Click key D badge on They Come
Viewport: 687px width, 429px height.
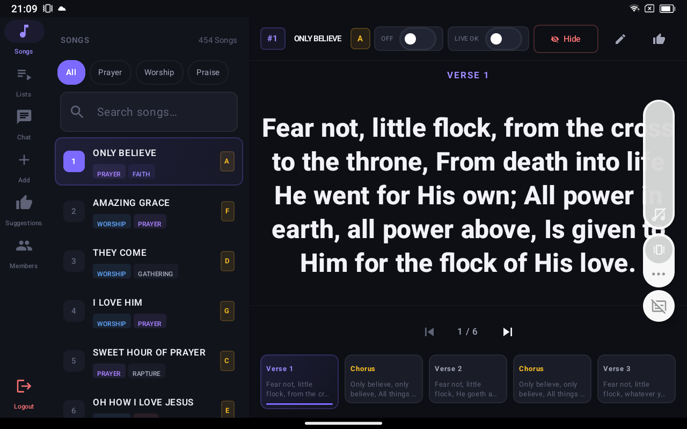pos(228,261)
